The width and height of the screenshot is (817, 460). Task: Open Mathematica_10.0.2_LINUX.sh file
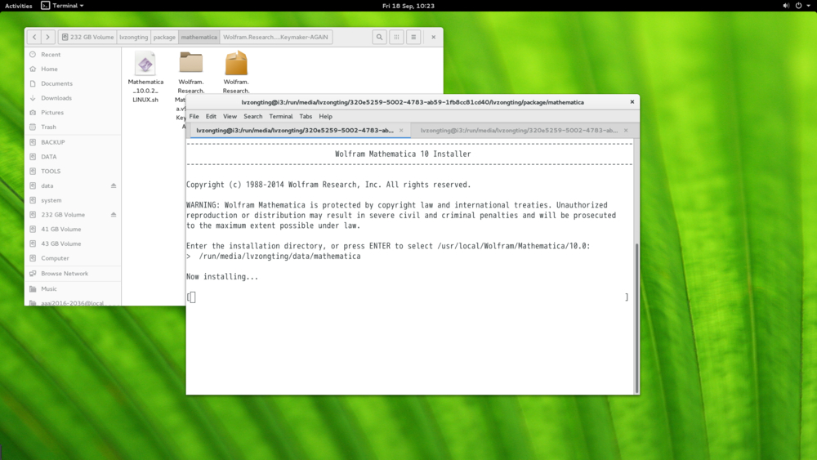point(145,77)
